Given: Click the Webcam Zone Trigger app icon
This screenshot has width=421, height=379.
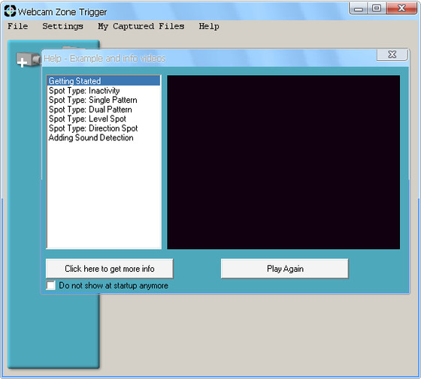Looking at the screenshot, I should click(x=10, y=11).
